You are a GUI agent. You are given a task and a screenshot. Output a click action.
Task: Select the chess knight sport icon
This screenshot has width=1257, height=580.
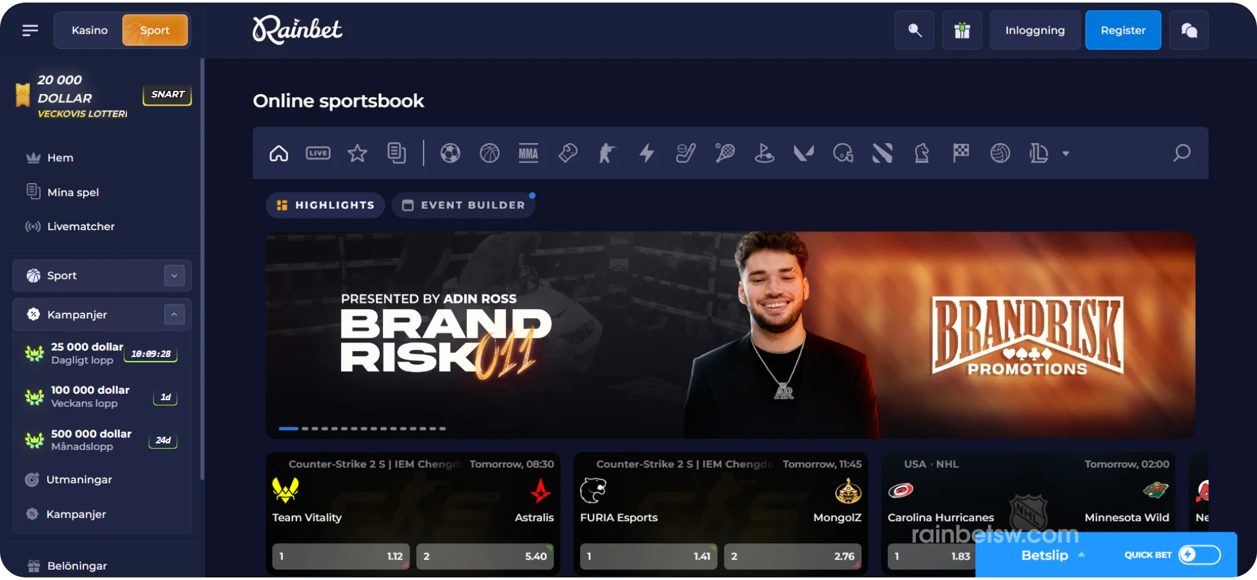click(922, 153)
